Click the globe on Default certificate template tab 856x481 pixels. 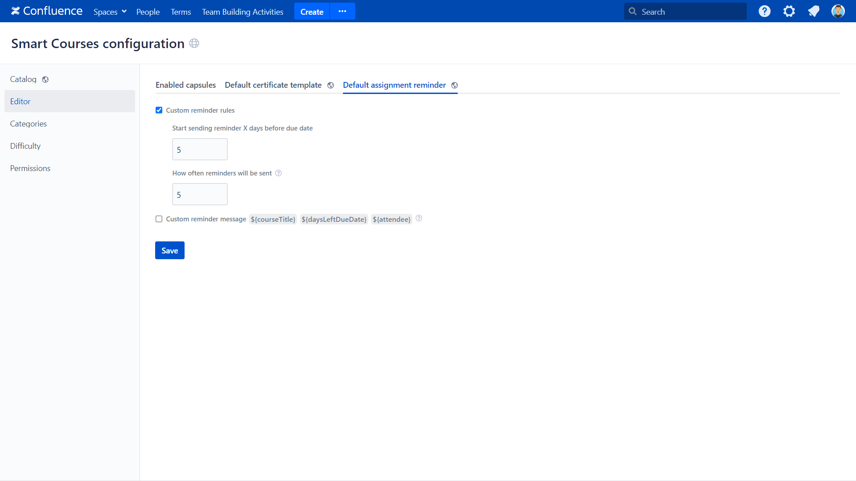tap(330, 85)
